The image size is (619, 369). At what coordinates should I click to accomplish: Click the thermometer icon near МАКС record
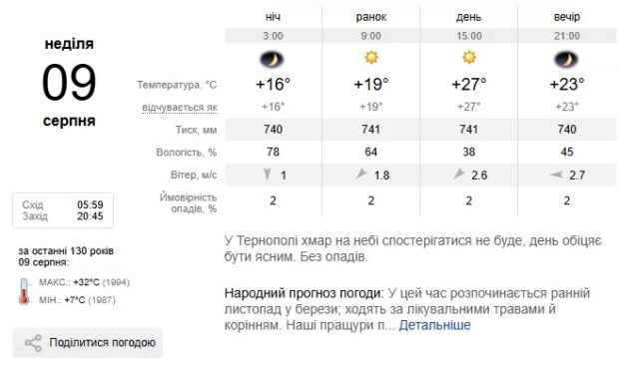(x=24, y=291)
